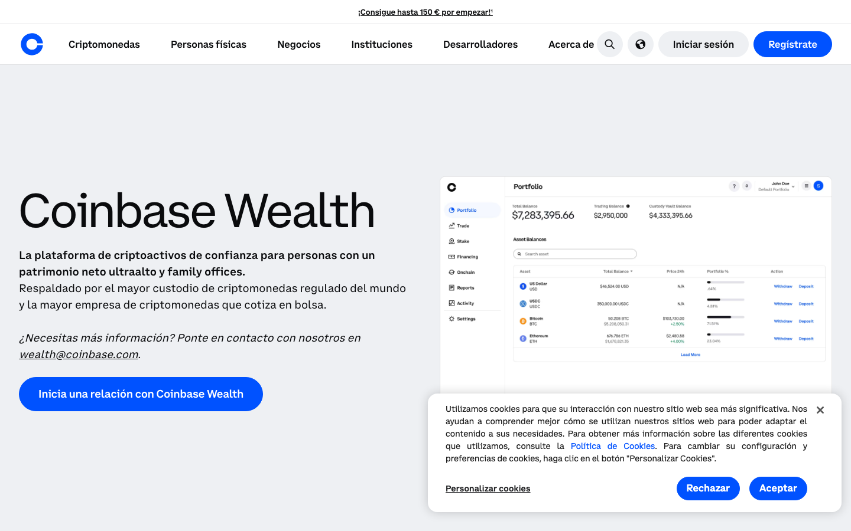Viewport: 851px width, 531px height.
Task: Open the Política de Cookies link
Action: (x=612, y=446)
